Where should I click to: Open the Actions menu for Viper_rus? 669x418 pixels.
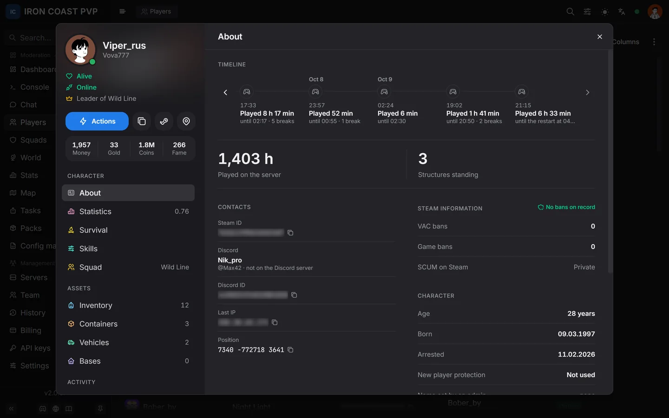click(x=97, y=121)
